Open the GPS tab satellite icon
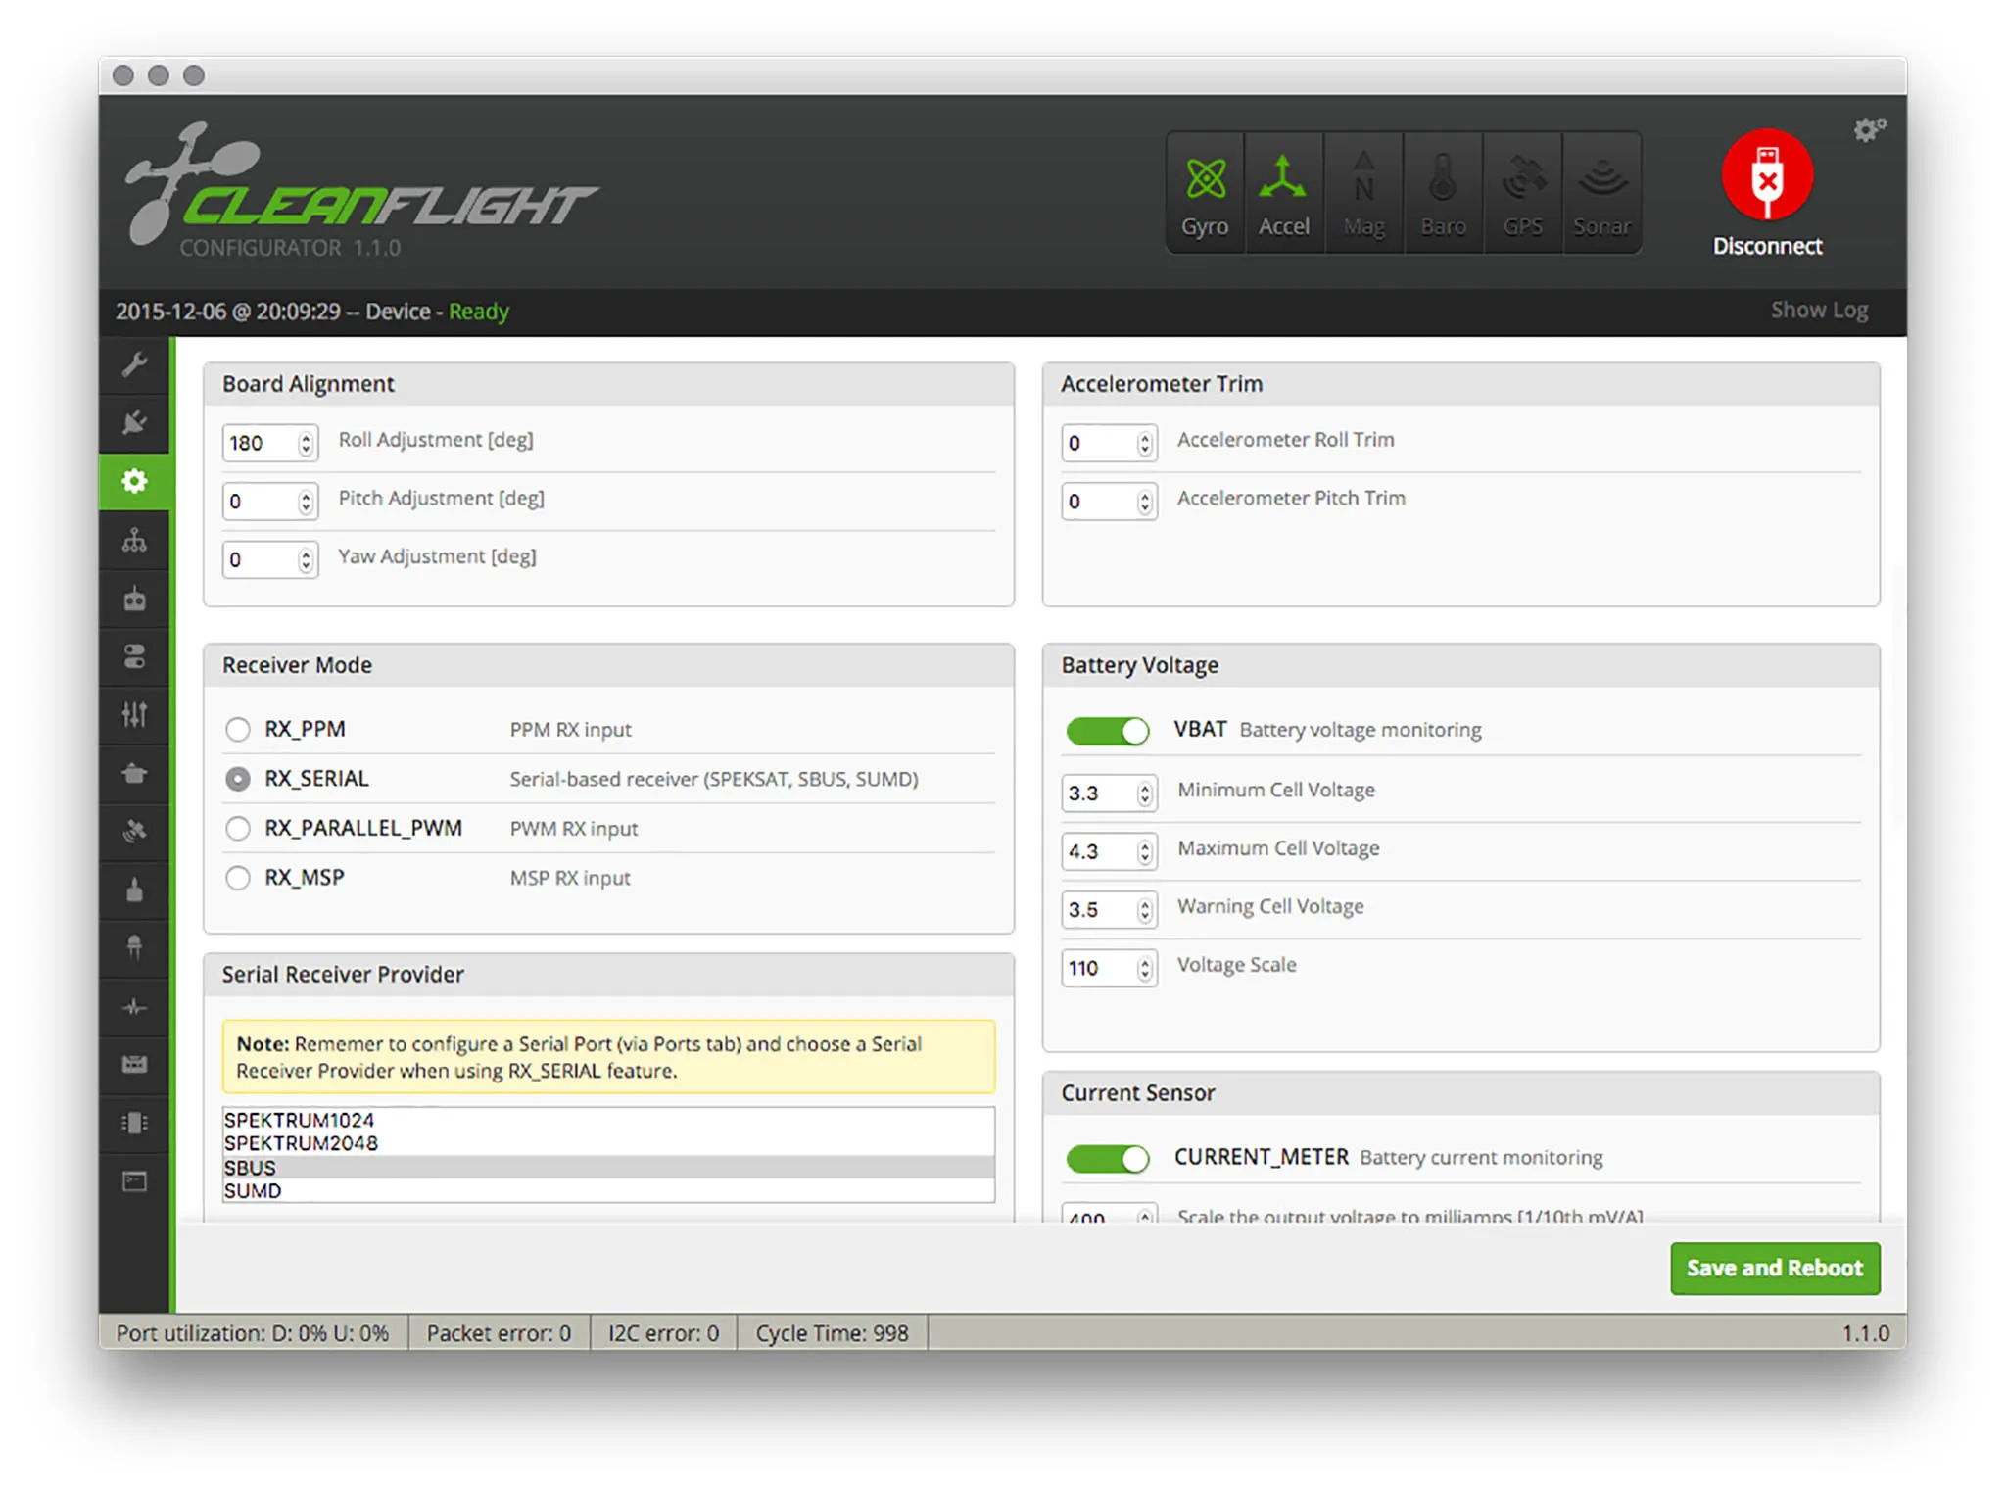Image resolution: width=2006 pixels, height=1491 pixels. [134, 832]
